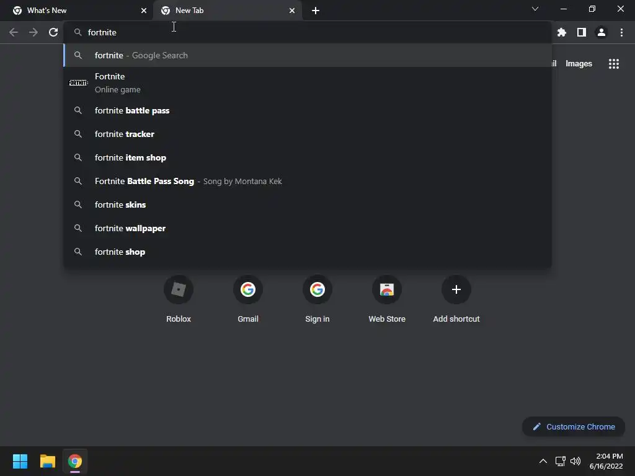The width and height of the screenshot is (635, 476).
Task: Click the browser forward arrow
Action: (33, 32)
